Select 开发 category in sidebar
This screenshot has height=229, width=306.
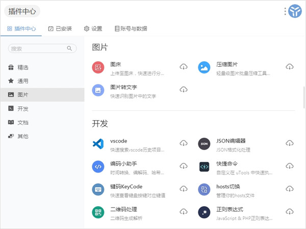tap(23, 109)
